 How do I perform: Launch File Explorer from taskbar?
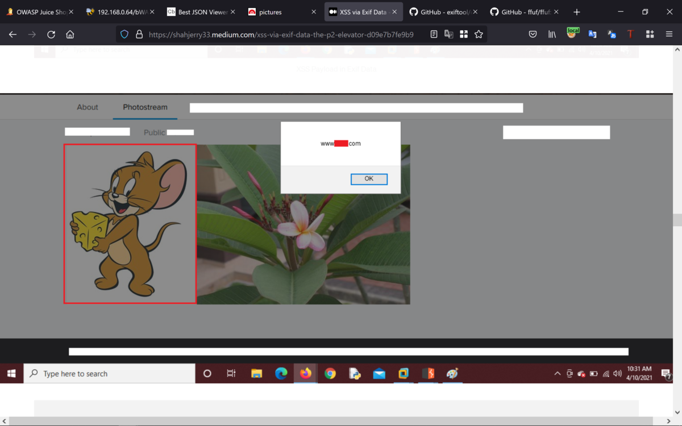coord(257,374)
